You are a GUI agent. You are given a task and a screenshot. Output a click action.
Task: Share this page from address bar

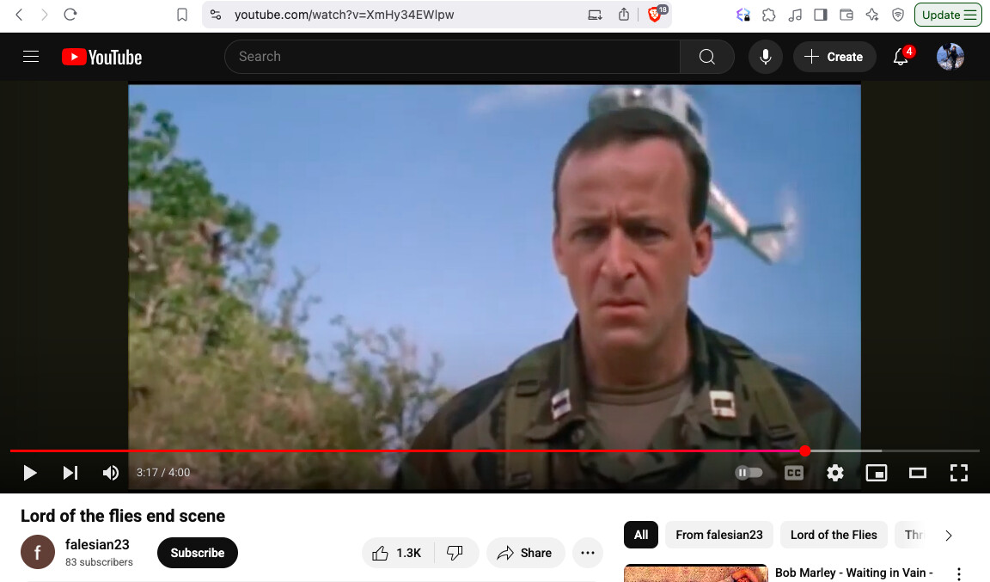pos(624,15)
